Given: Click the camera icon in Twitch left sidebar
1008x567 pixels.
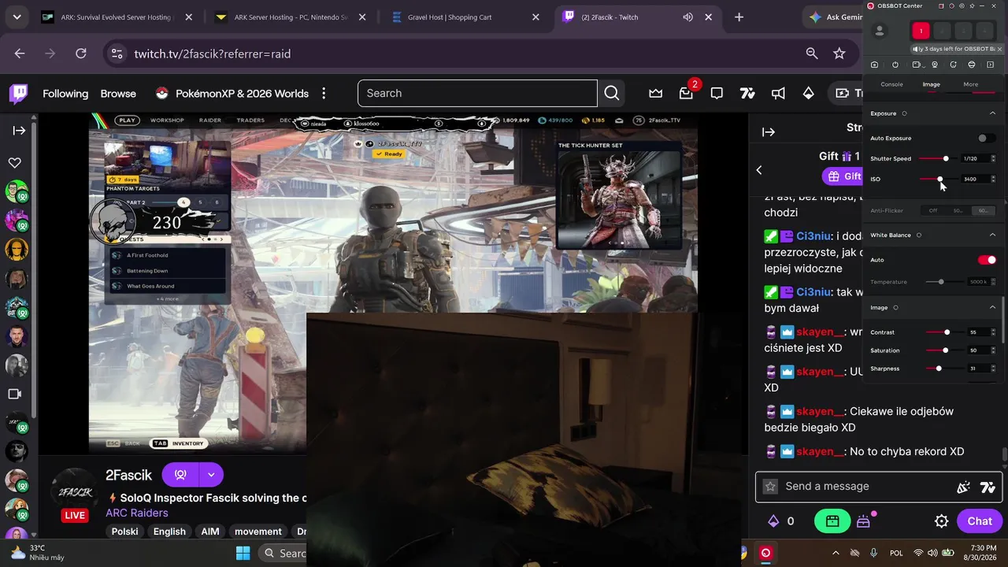Looking at the screenshot, I should pos(14,394).
